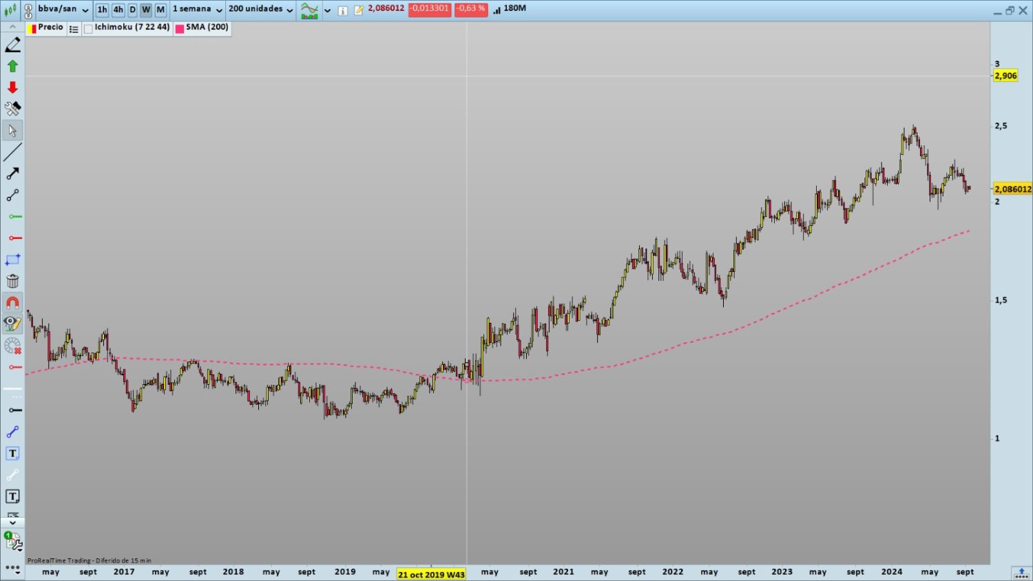Click the chain link icon
Image resolution: width=1033 pixels, height=581 pixels.
(28, 10)
